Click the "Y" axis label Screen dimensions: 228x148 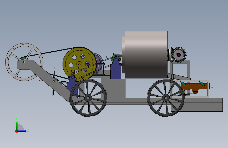tap(17, 118)
